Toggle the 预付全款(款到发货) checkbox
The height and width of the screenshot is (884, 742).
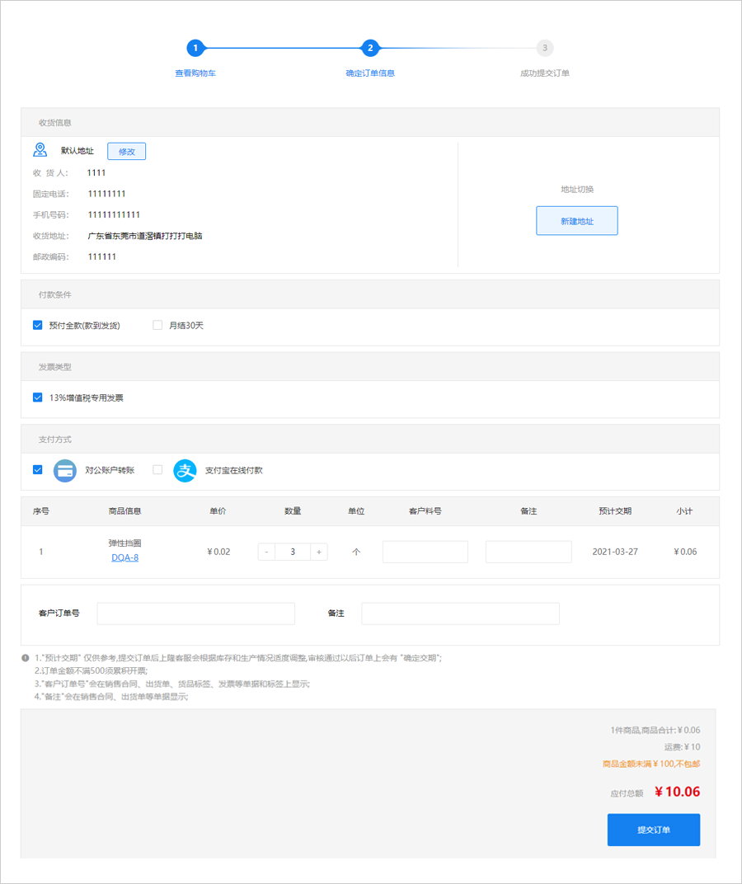coord(37,325)
